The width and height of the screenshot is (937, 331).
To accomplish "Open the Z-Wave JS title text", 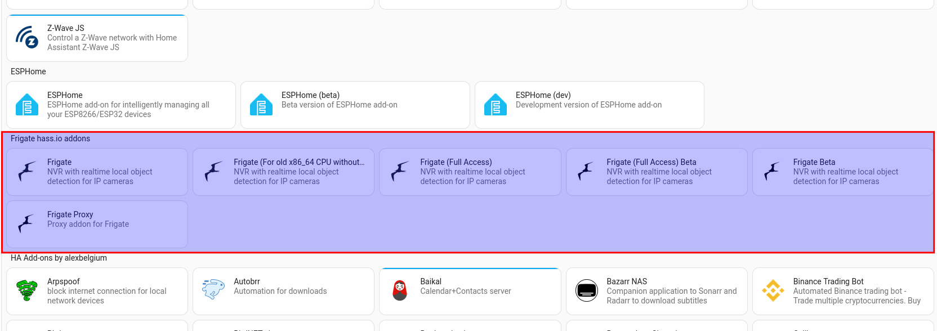I will pos(66,28).
